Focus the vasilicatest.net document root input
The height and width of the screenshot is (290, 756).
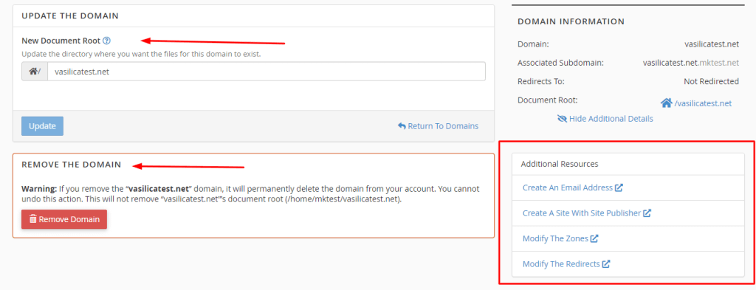point(266,72)
